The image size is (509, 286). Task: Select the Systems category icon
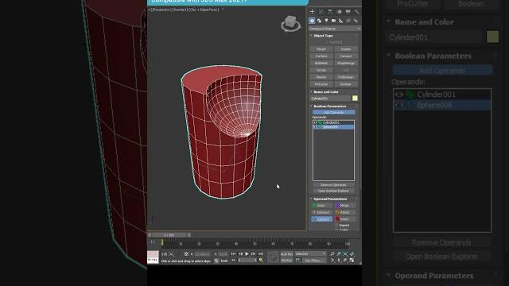(x=356, y=21)
